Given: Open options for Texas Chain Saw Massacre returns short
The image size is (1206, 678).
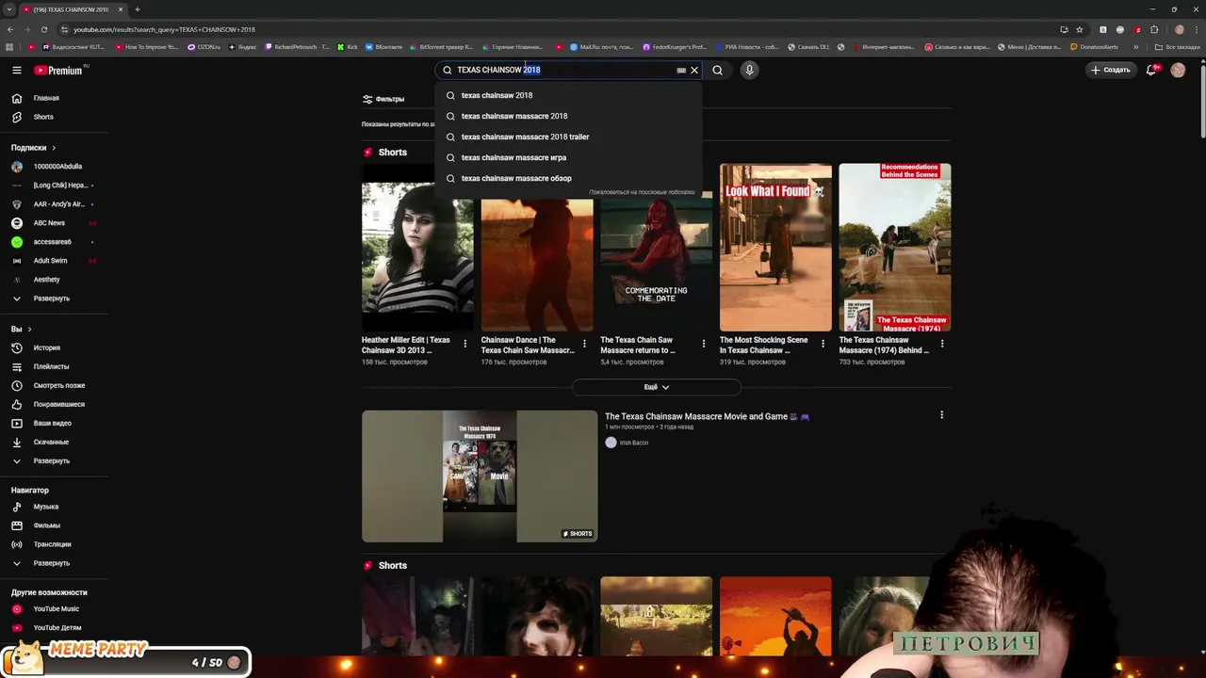Looking at the screenshot, I should [x=704, y=344].
